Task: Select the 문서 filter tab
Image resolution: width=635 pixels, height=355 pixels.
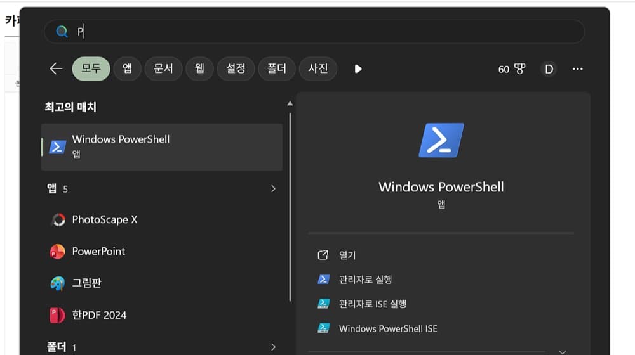Action: tap(163, 68)
